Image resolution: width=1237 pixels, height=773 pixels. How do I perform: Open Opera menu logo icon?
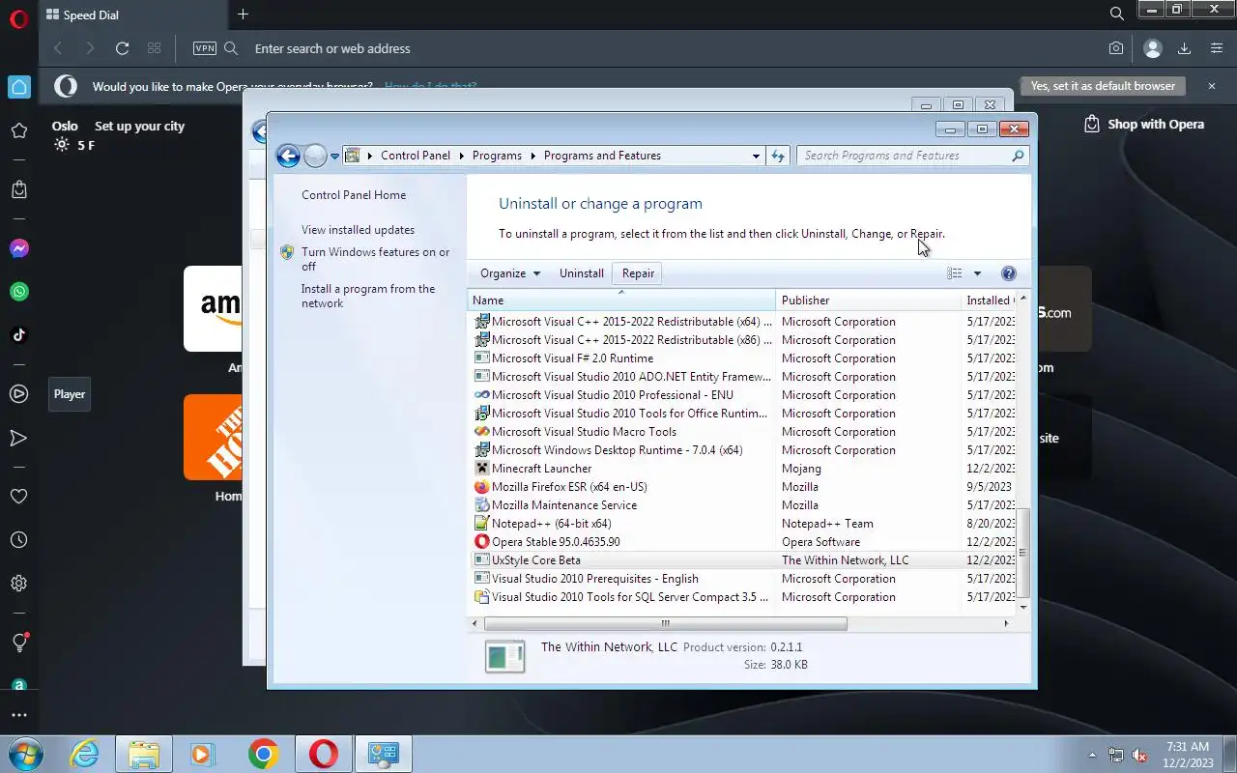[x=18, y=18]
